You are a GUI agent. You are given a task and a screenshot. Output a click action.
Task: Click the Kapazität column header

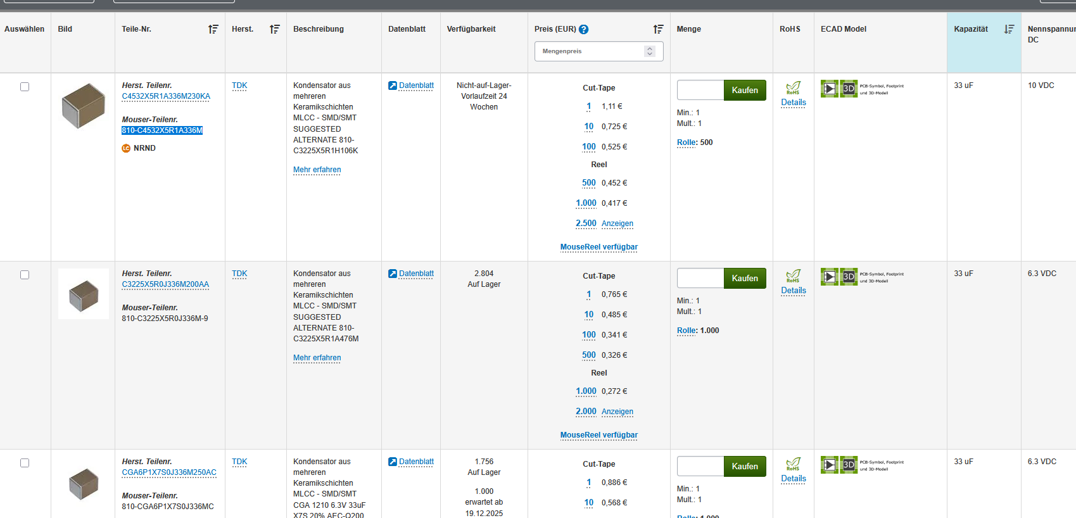971,29
